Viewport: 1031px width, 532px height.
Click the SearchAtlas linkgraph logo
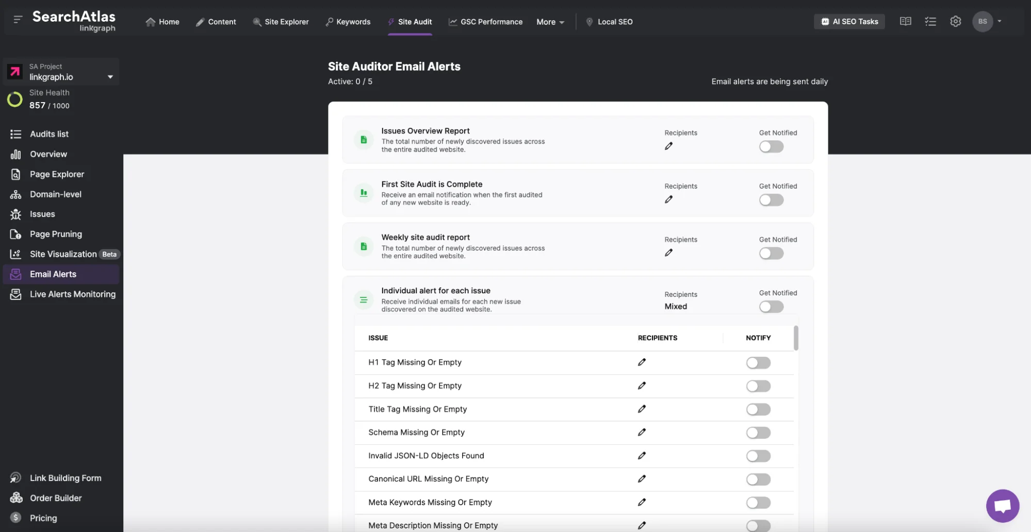[x=74, y=21]
